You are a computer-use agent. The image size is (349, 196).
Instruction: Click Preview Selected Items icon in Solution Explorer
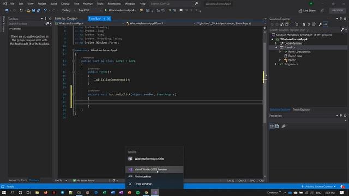326,24
